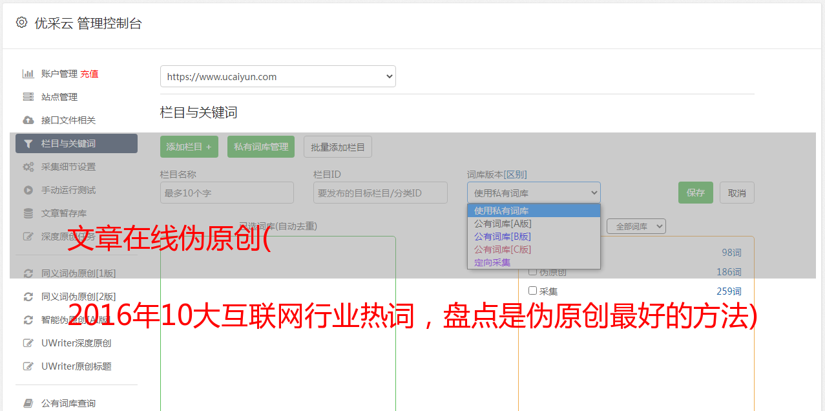This screenshot has height=411, width=825.
Task: Click the filter icon for 栏目与关键词
Action: pyautogui.click(x=28, y=143)
